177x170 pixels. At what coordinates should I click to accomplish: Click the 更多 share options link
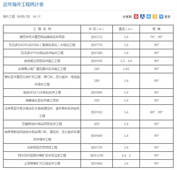click(167, 17)
